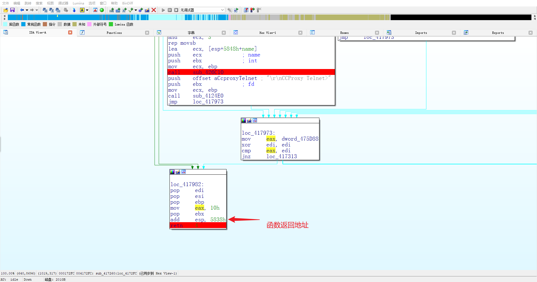Click the green s-plus icon

coord(131,10)
